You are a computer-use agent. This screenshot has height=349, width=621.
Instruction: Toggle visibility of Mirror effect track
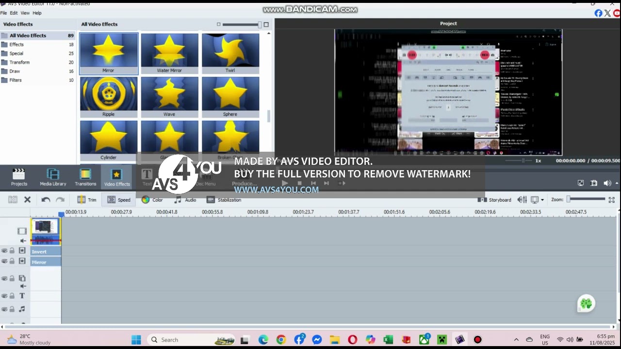point(4,261)
